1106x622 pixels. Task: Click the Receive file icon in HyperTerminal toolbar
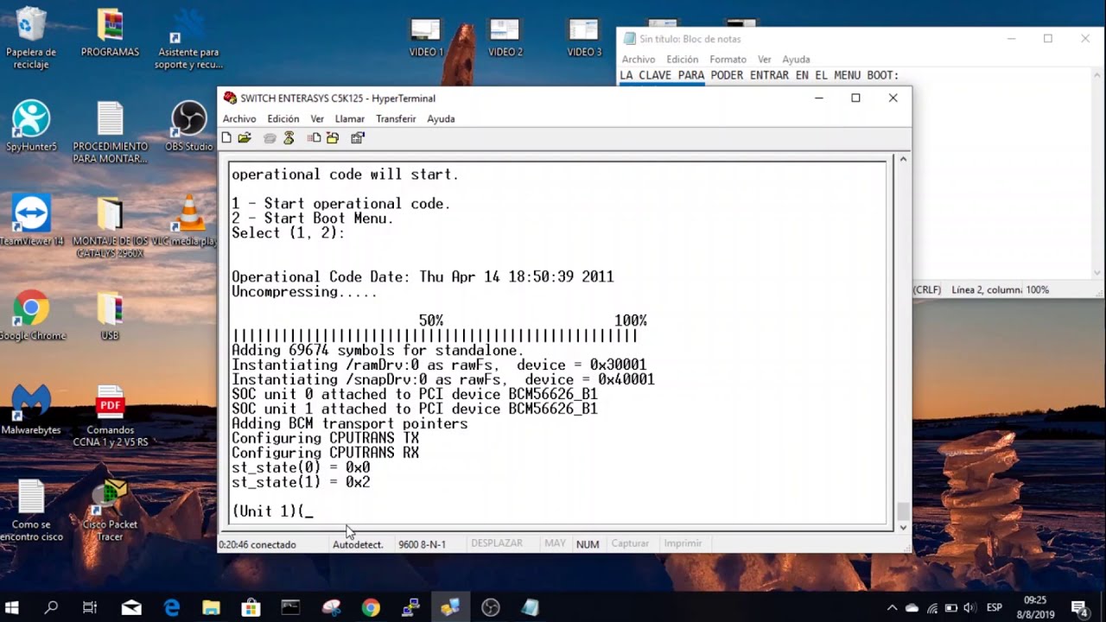pos(332,138)
